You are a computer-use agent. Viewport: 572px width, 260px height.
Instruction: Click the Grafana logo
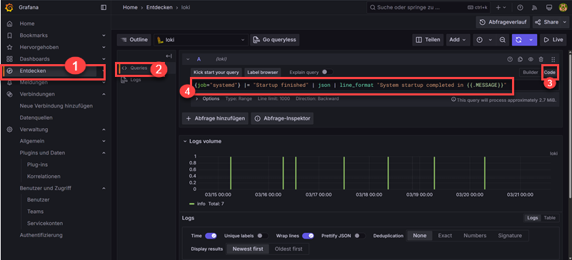coord(9,7)
